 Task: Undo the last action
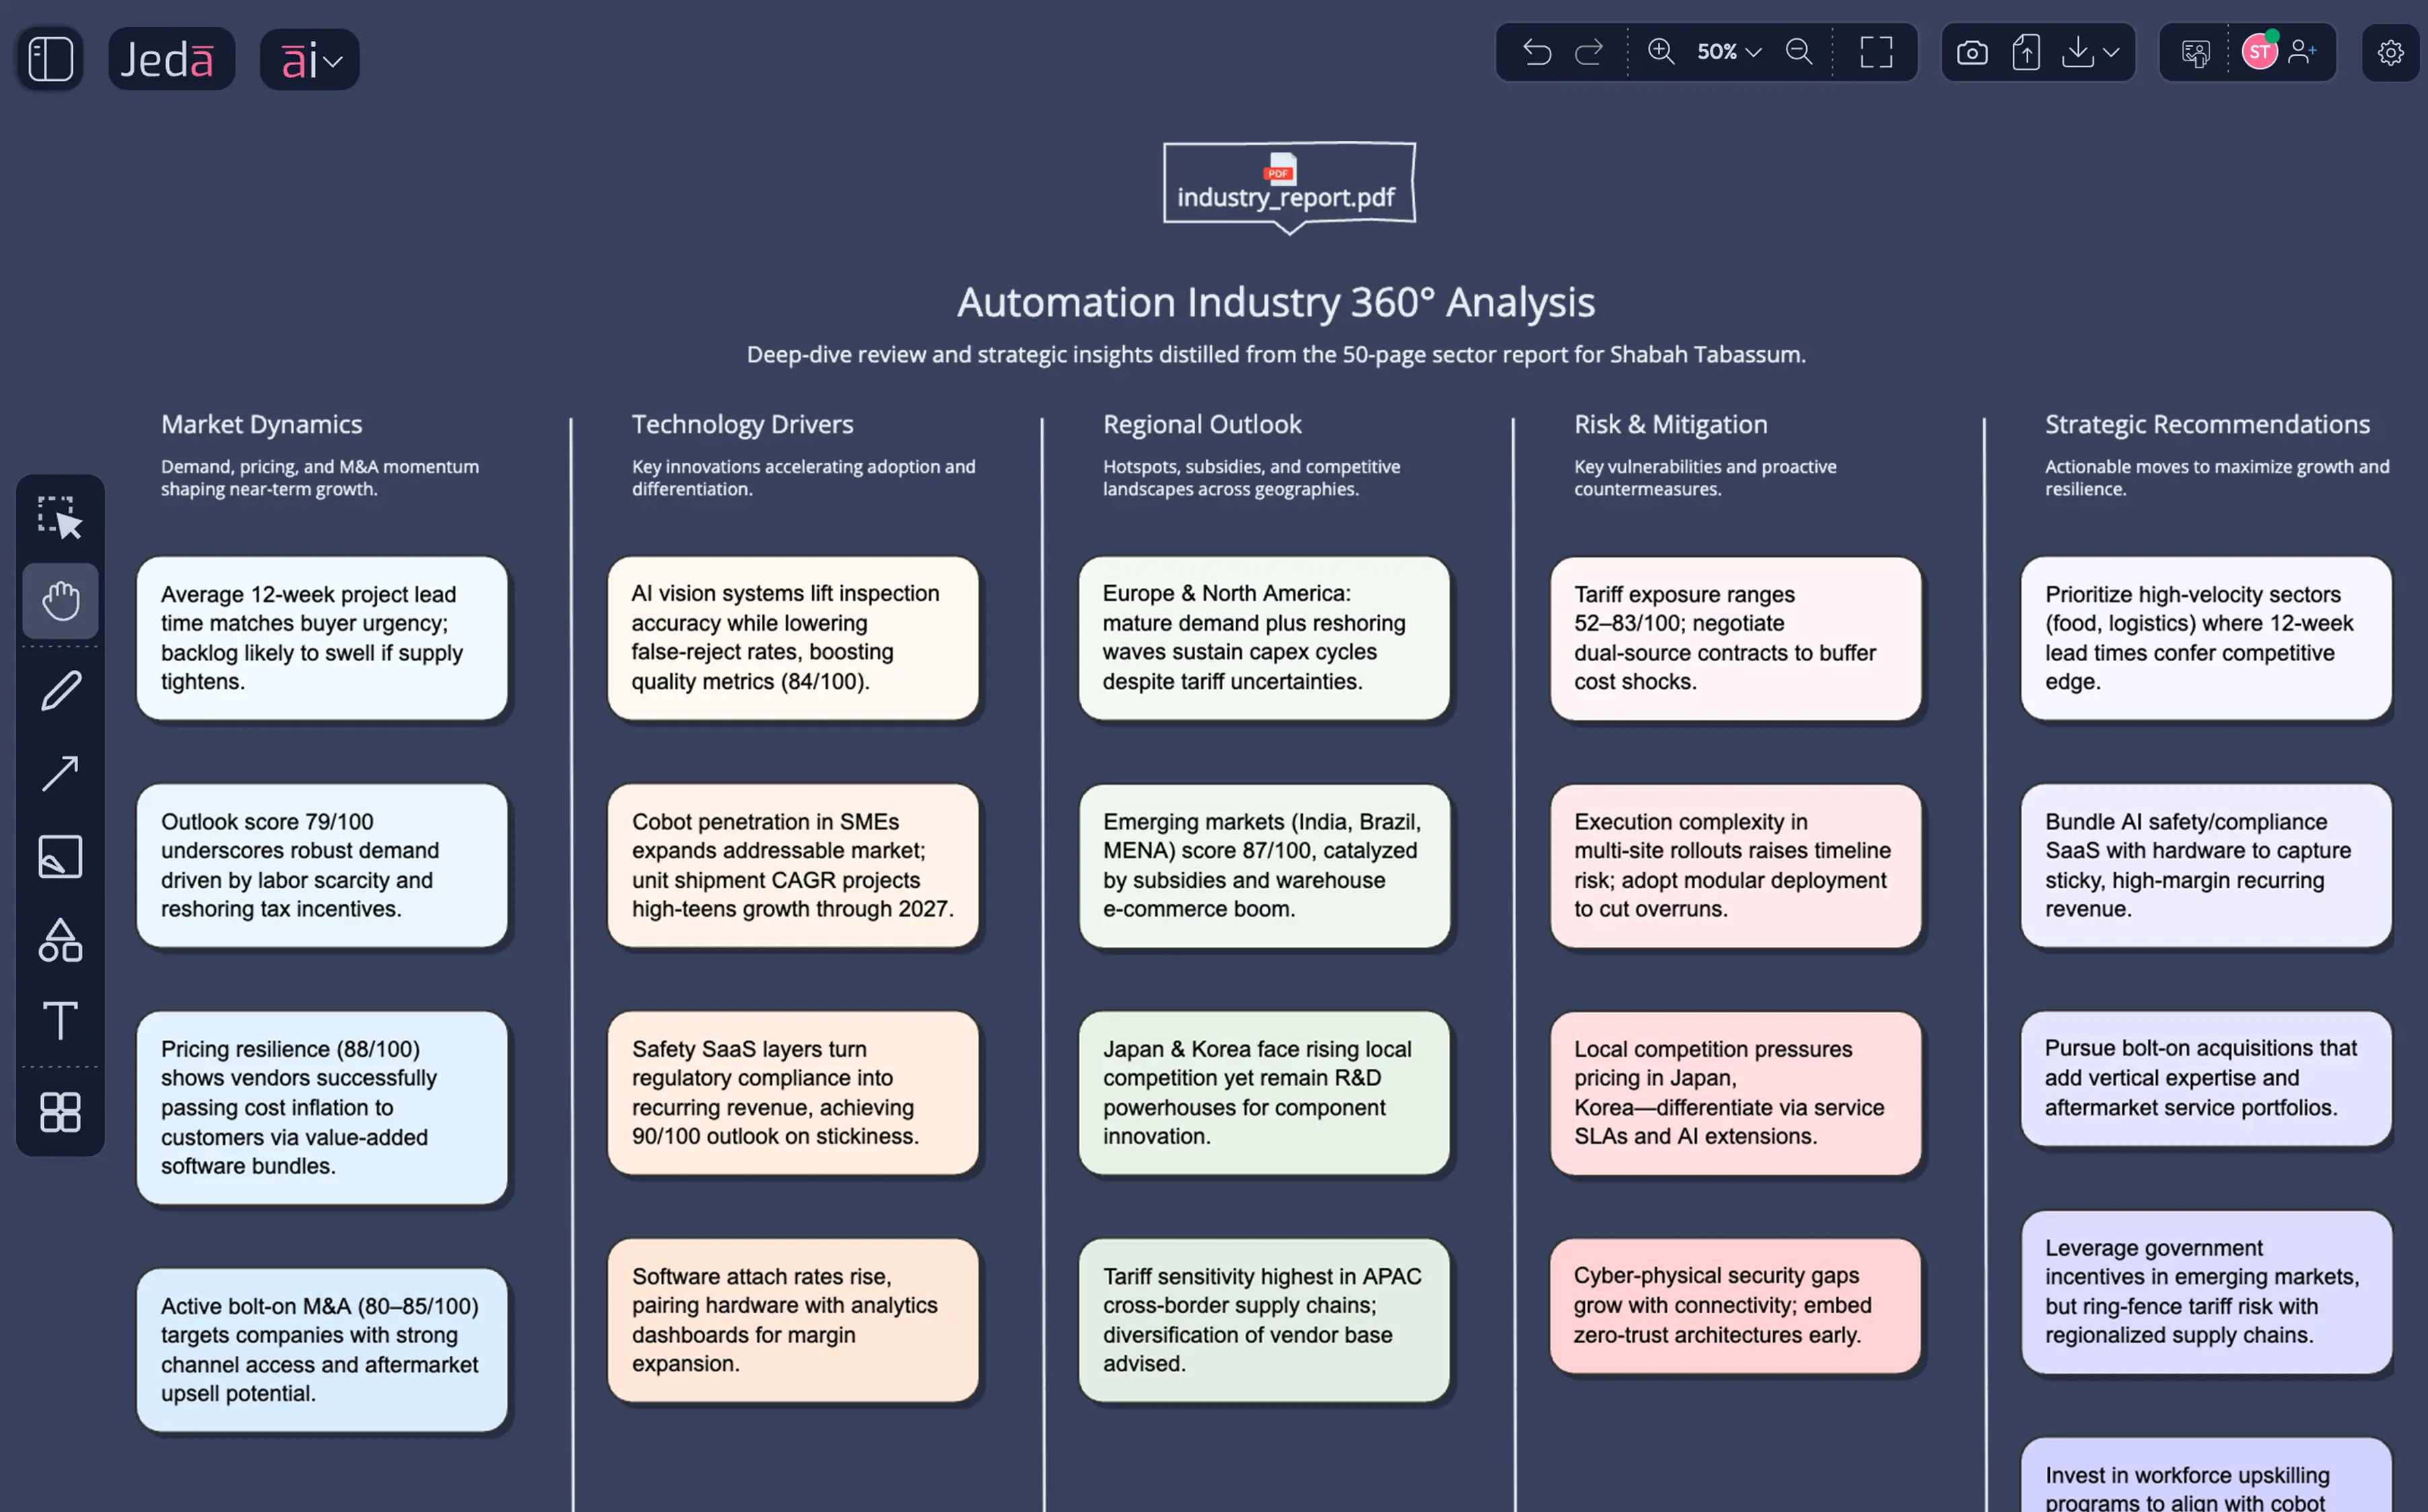1536,52
